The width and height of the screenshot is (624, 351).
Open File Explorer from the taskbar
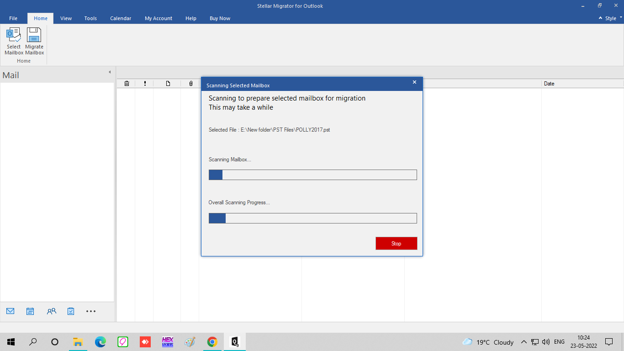pos(78,342)
